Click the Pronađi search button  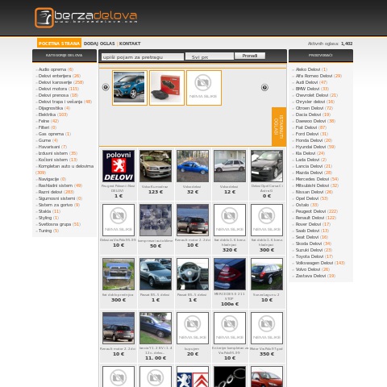point(250,56)
